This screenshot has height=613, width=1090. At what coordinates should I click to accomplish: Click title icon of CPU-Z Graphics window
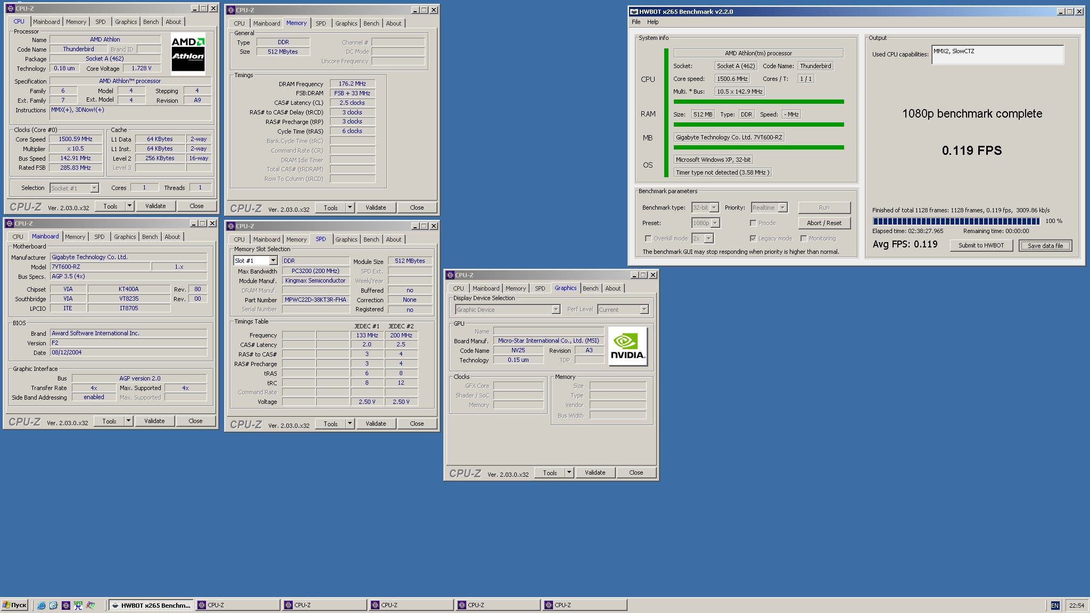[451, 275]
